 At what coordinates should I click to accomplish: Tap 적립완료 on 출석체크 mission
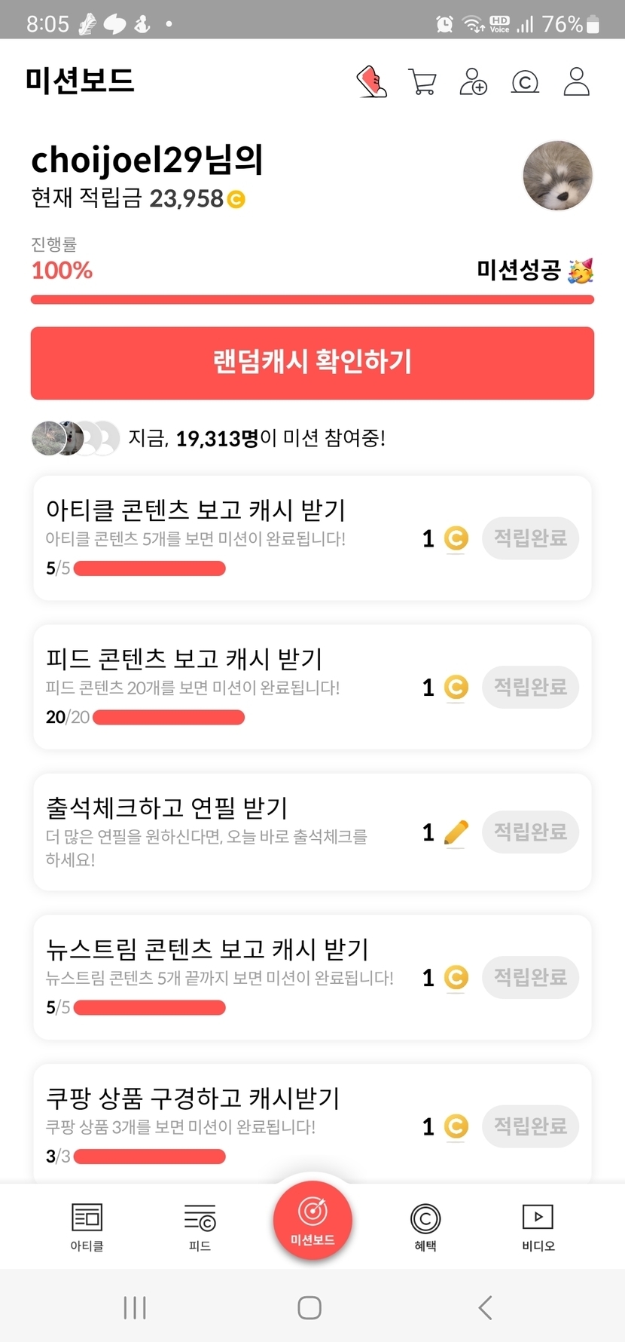pos(530,832)
